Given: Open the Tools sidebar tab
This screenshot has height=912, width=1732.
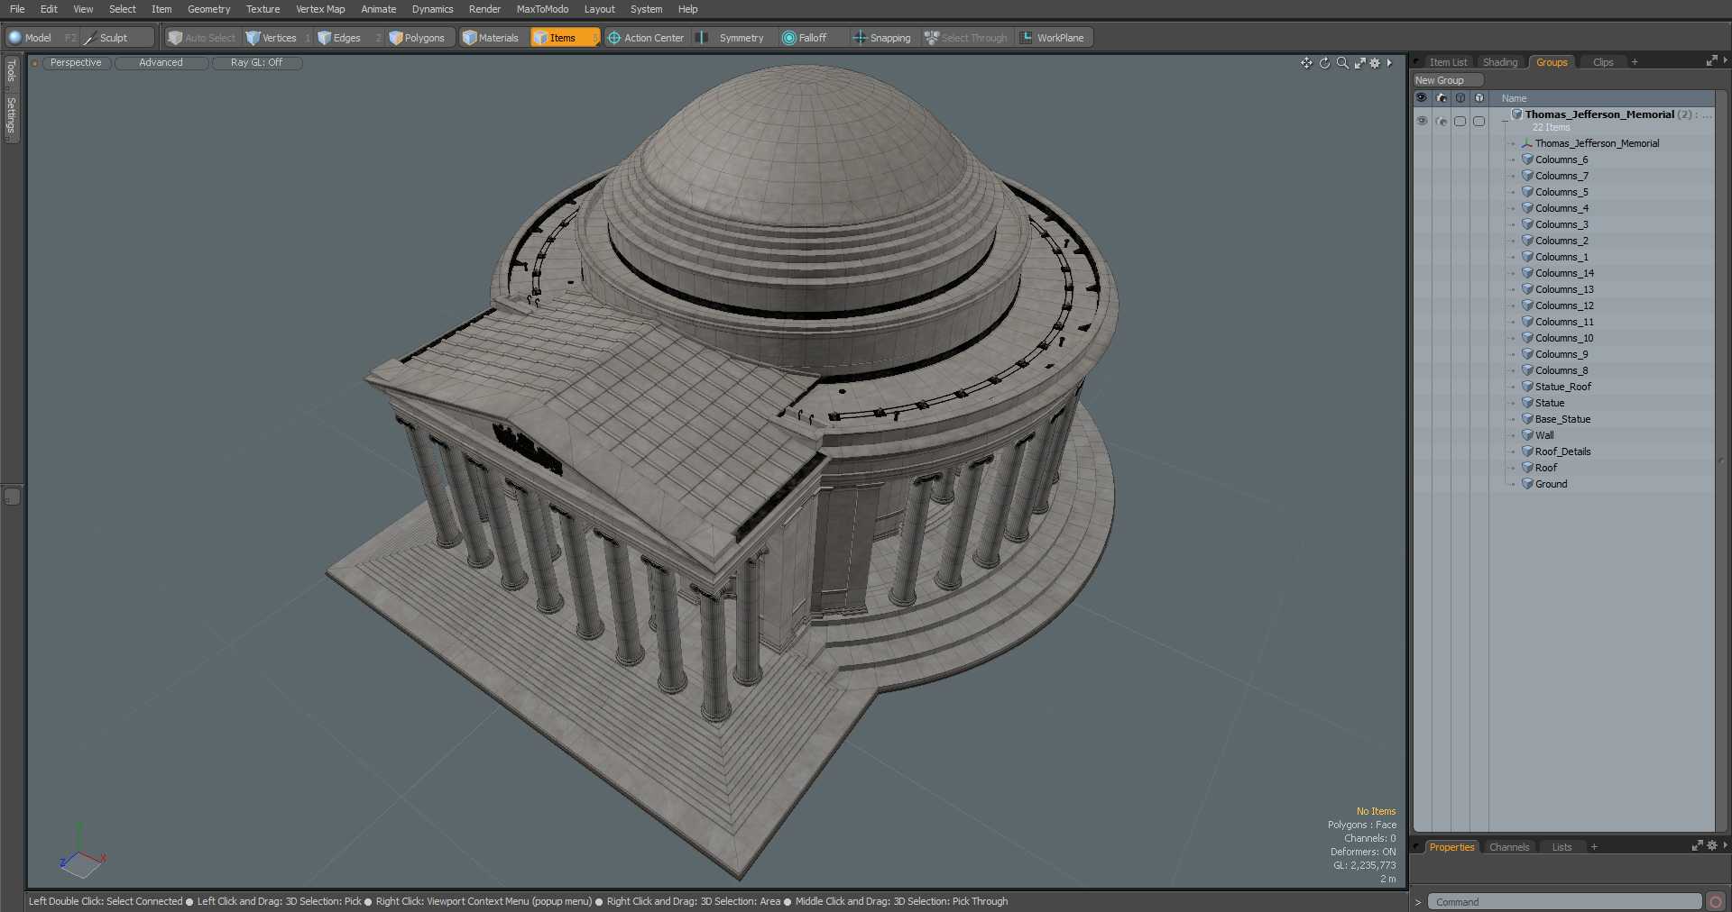Looking at the screenshot, I should tap(11, 71).
